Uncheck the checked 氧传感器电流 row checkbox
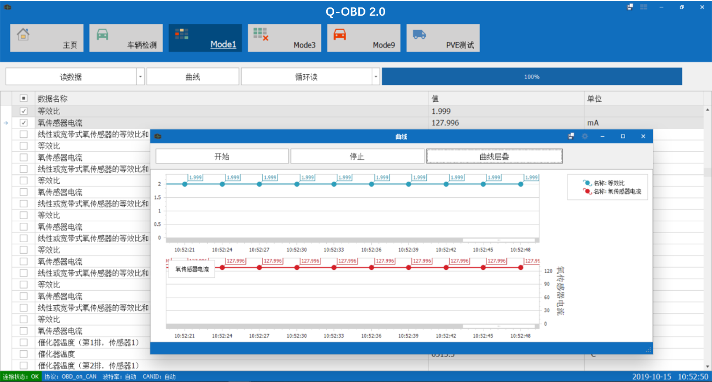The height and width of the screenshot is (382, 712). point(24,123)
